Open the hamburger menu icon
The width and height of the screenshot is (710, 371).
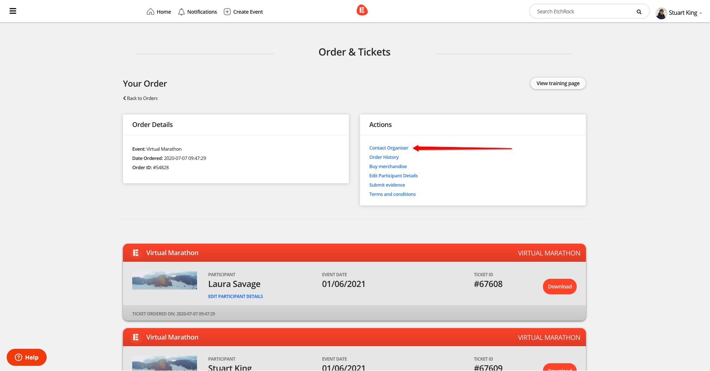click(x=13, y=11)
